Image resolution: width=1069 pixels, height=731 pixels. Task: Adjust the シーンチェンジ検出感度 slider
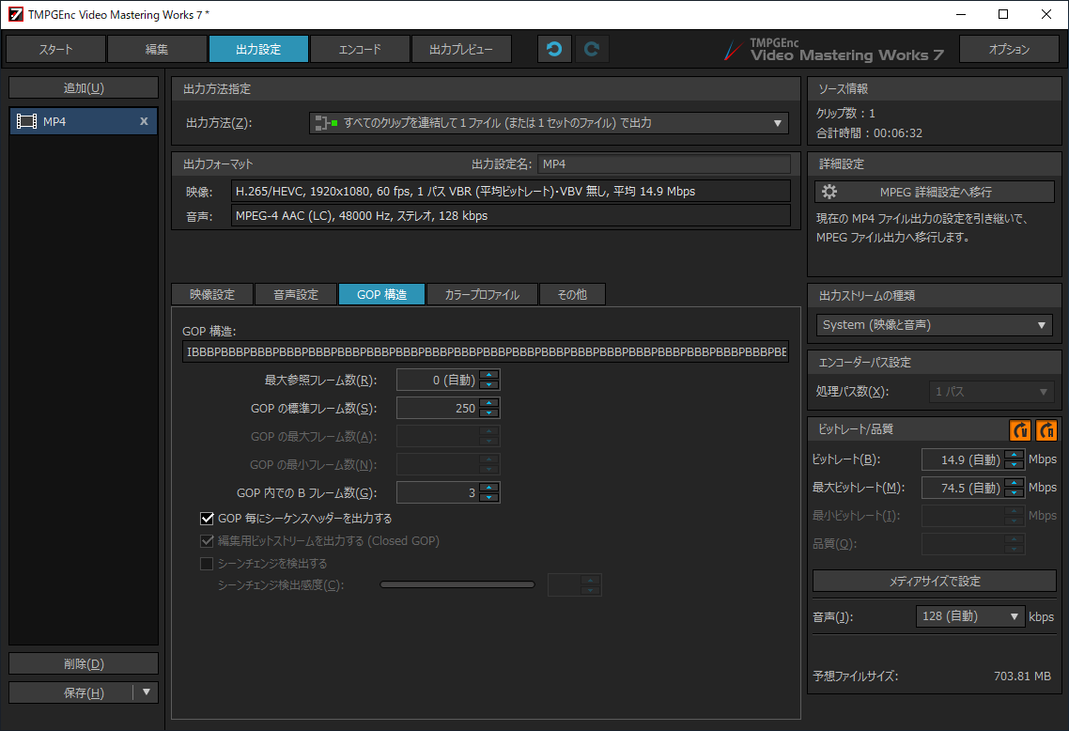[x=457, y=583]
